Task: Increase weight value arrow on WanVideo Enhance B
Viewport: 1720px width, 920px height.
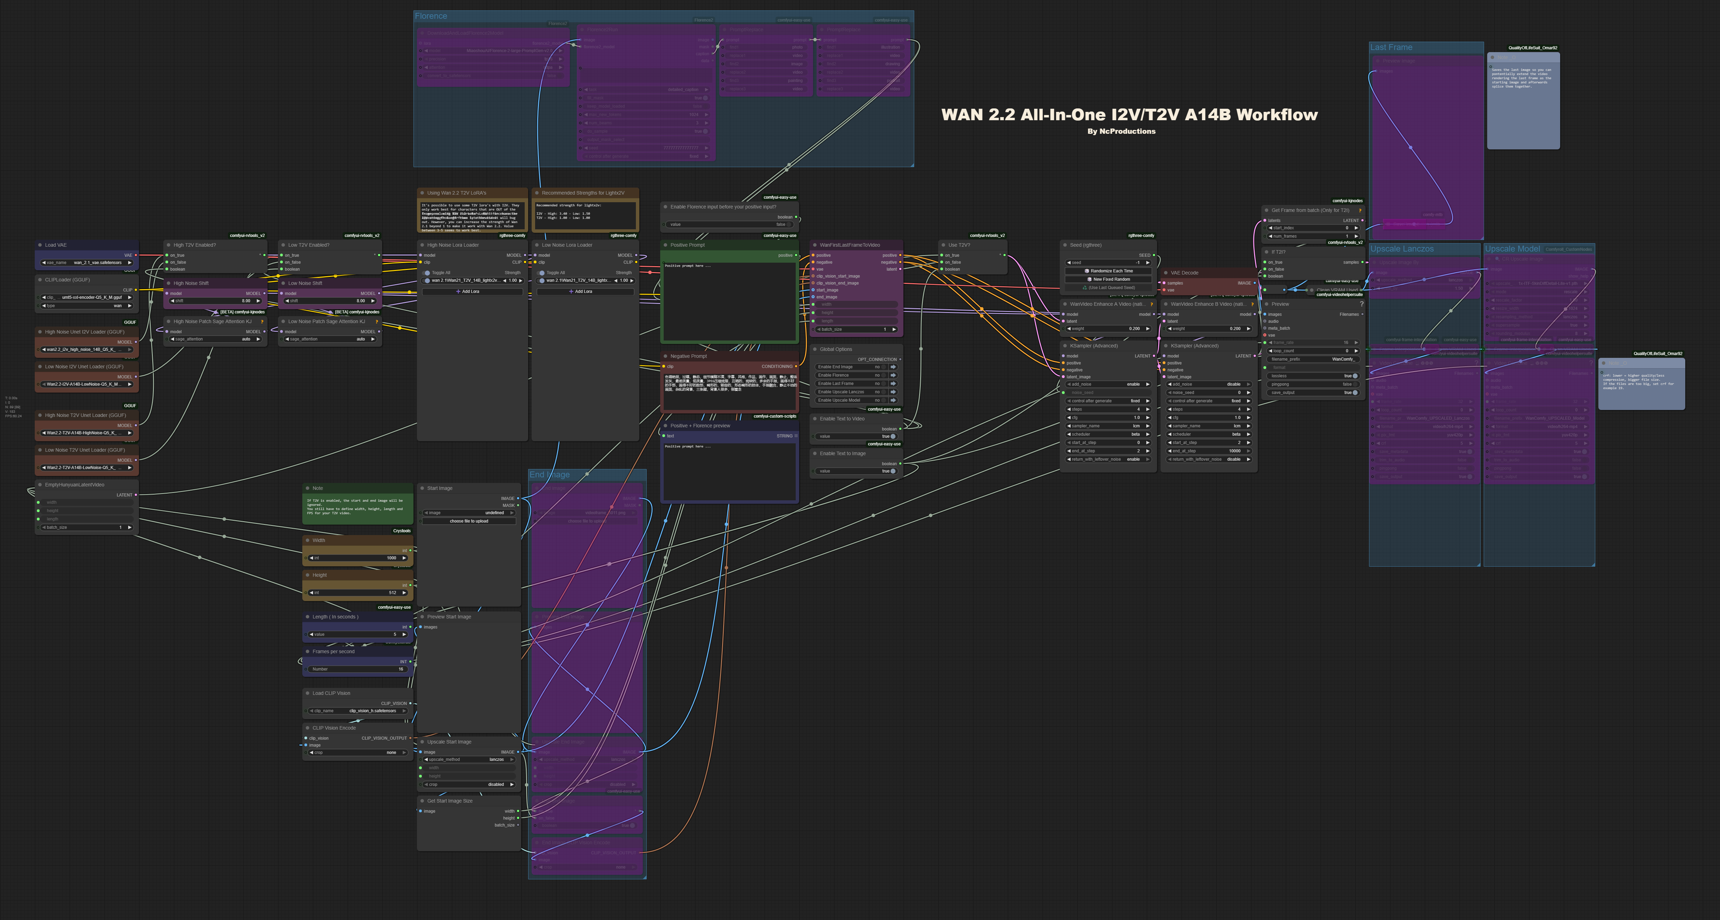Action: click(x=1248, y=328)
